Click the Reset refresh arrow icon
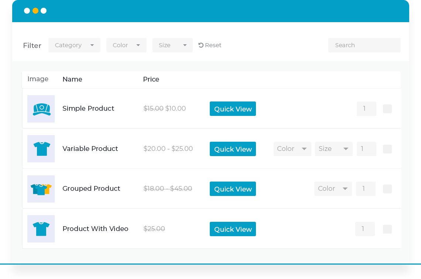This screenshot has width=421, height=279. [200, 45]
